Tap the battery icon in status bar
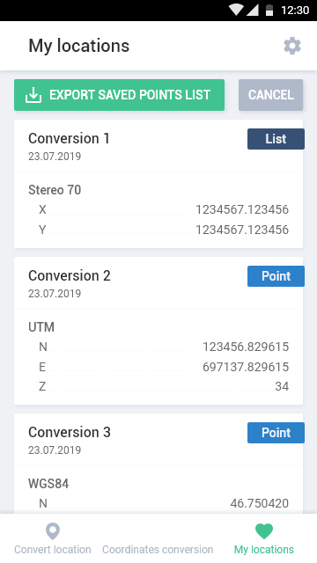This screenshot has height=563, width=317. pos(269,10)
